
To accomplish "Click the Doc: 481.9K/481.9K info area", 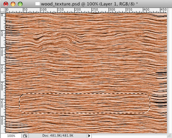I will coord(58,135).
